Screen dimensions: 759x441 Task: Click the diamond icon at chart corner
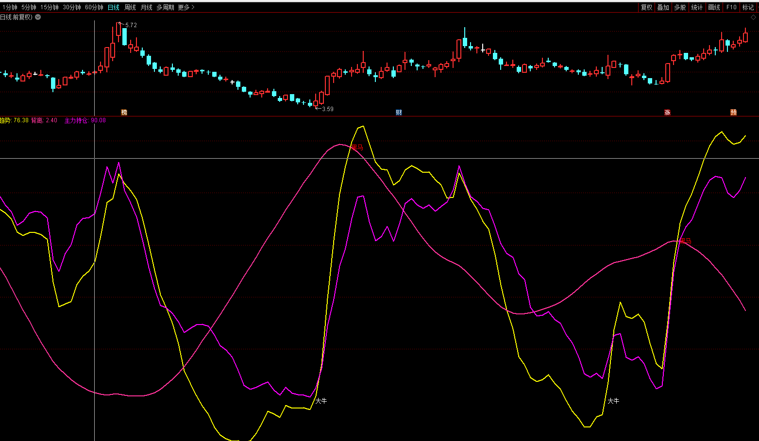pos(753,17)
